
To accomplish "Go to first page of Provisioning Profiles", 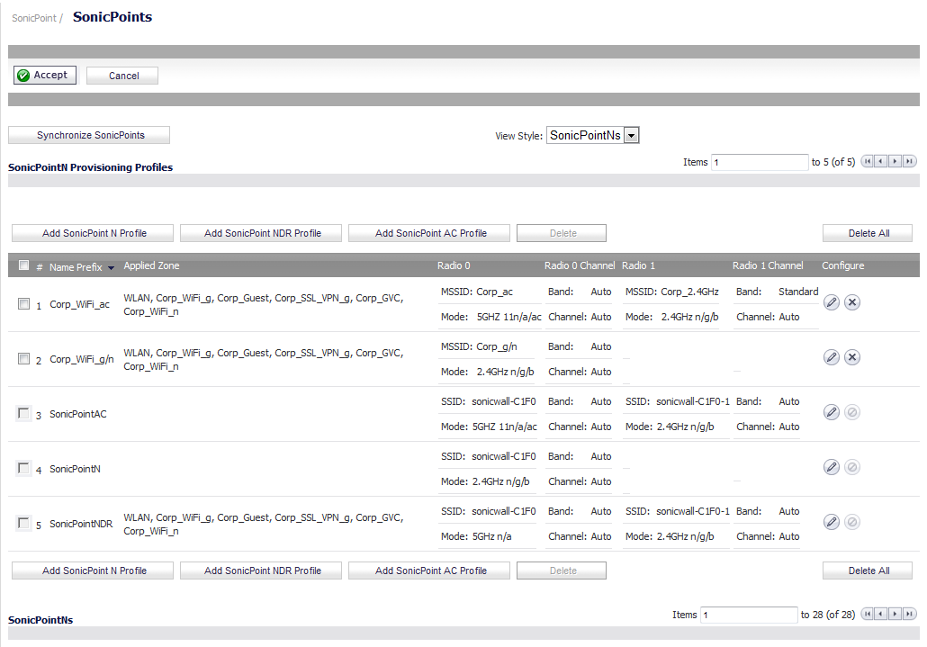I will [868, 161].
